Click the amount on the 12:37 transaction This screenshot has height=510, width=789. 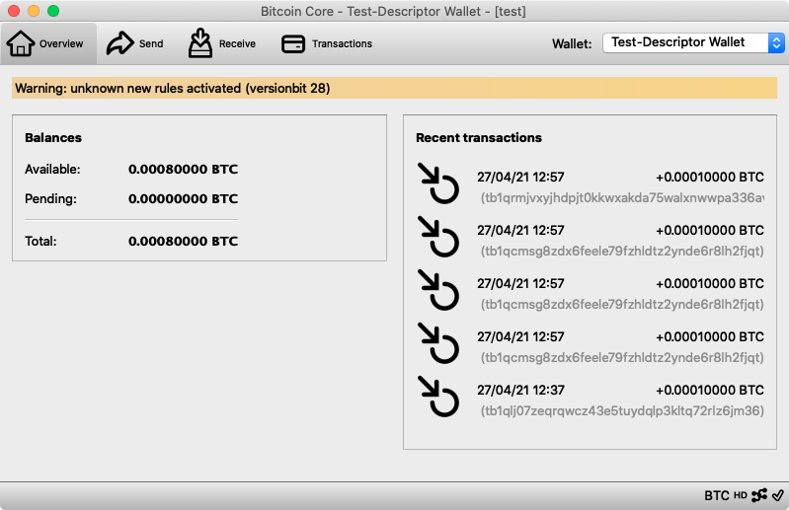709,390
